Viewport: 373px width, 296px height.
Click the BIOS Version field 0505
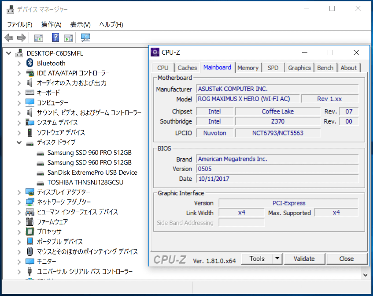277,169
